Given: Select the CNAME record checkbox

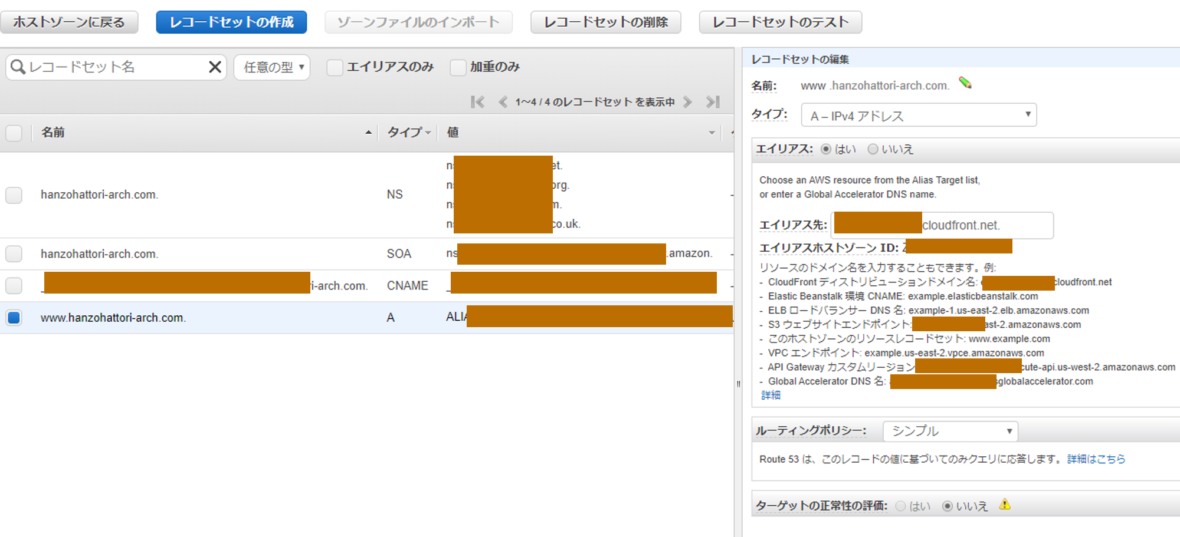Looking at the screenshot, I should pos(14,286).
